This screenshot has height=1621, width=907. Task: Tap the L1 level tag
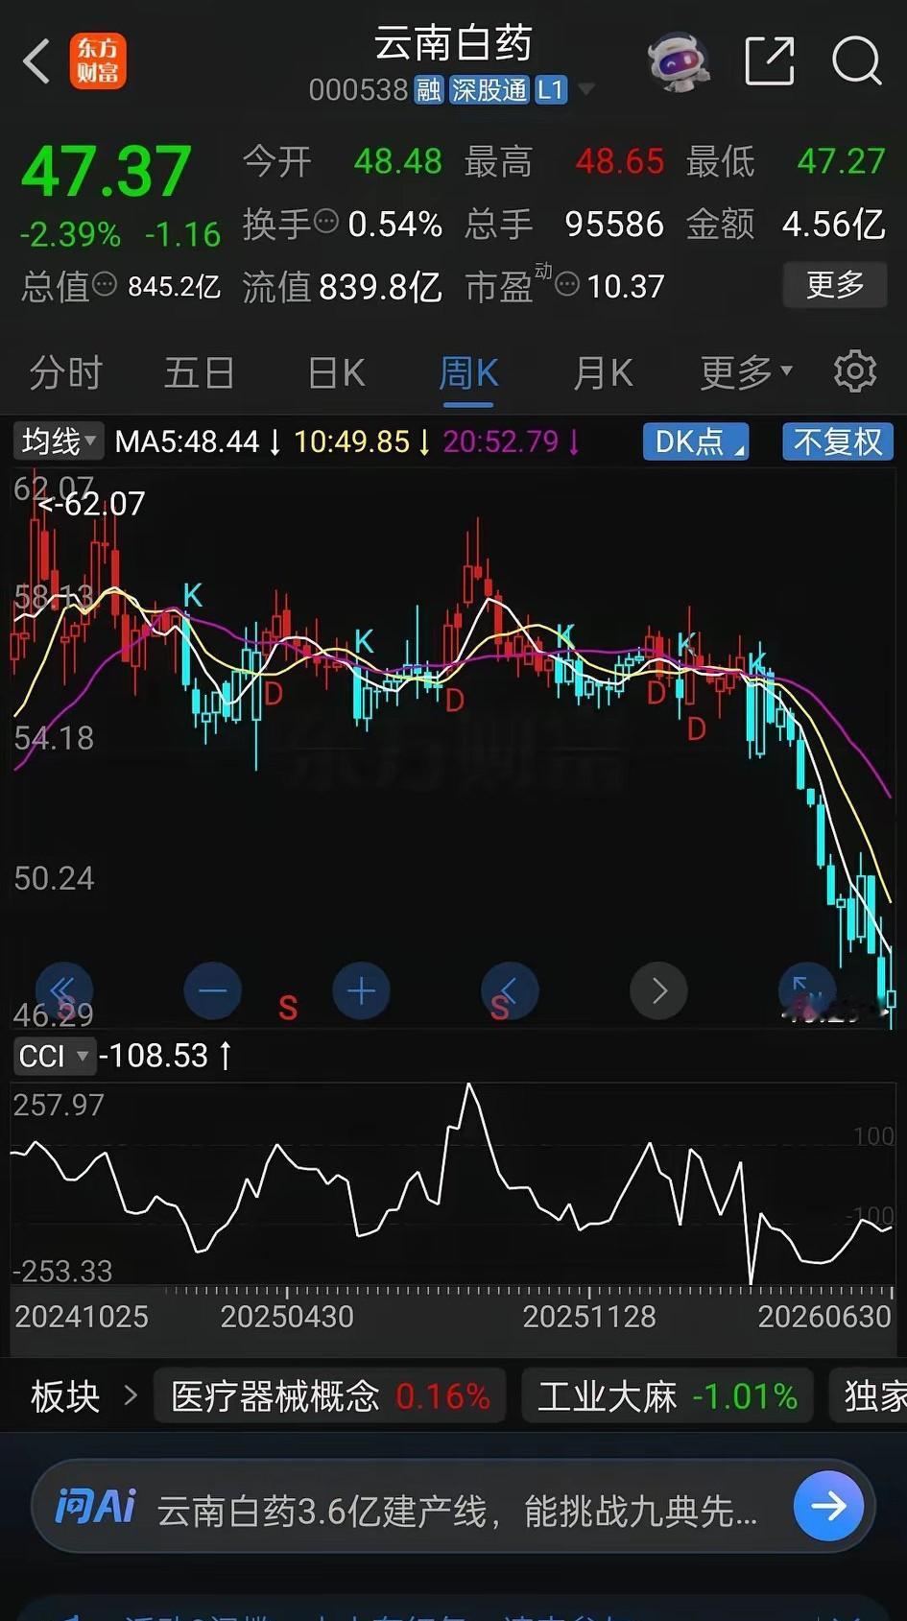click(550, 90)
